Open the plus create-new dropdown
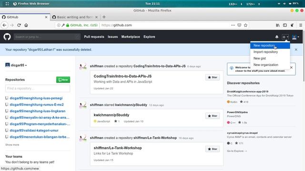The image size is (305, 171). pyautogui.click(x=285, y=37)
